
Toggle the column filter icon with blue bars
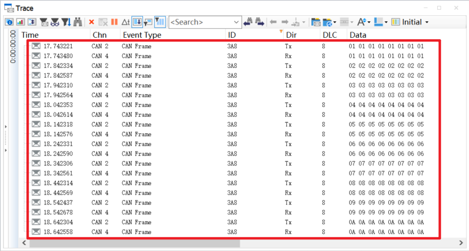pos(160,22)
